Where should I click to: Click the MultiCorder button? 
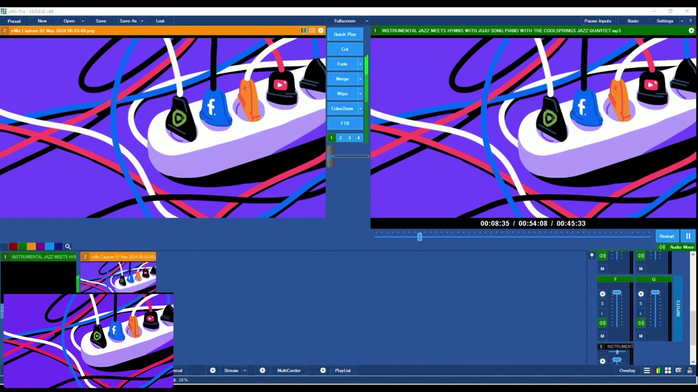288,370
